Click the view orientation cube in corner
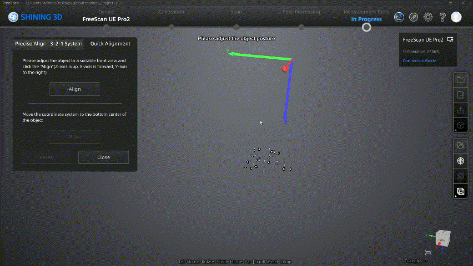This screenshot has height=266, width=473. point(442,238)
